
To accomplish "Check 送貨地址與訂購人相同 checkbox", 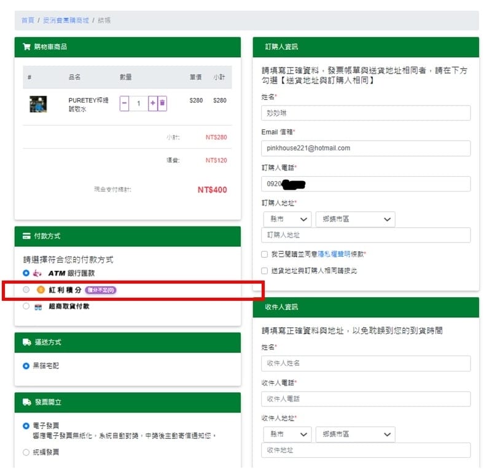I will (264, 271).
